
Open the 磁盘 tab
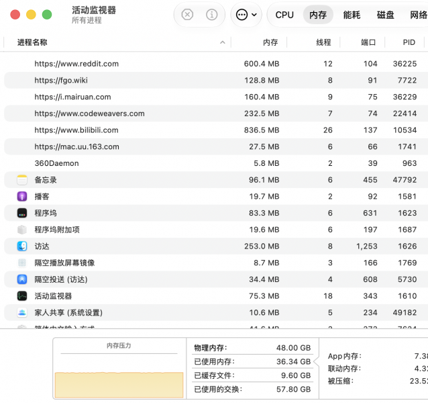click(385, 15)
